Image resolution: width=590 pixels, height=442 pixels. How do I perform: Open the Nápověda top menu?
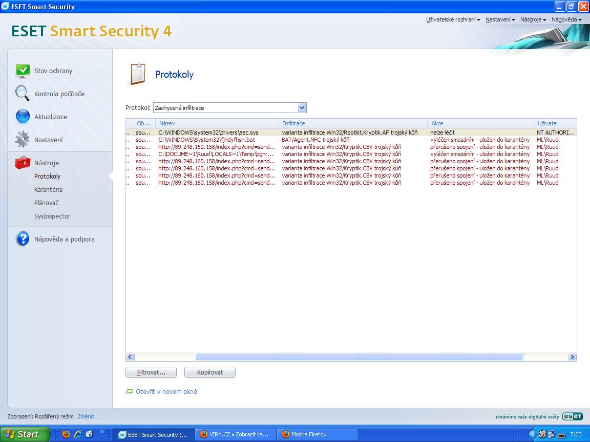566,19
